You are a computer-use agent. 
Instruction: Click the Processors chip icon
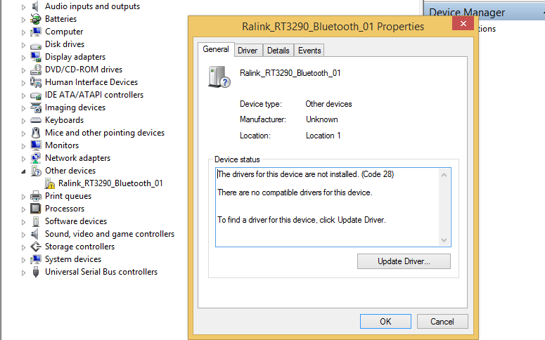35,209
